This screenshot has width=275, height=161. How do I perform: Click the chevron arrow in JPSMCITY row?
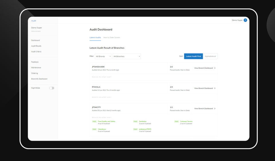215,108
